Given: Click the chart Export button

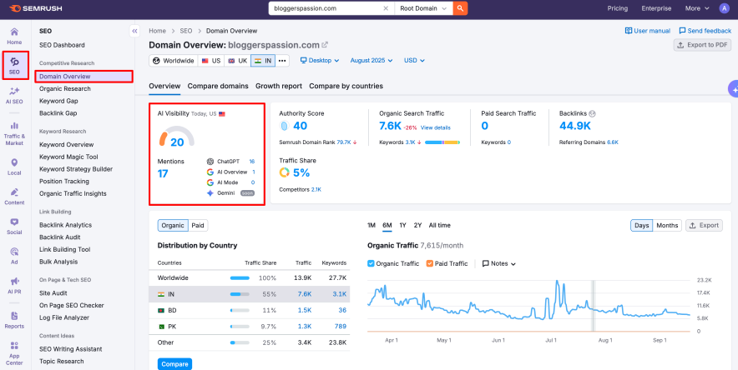Looking at the screenshot, I should 704,225.
